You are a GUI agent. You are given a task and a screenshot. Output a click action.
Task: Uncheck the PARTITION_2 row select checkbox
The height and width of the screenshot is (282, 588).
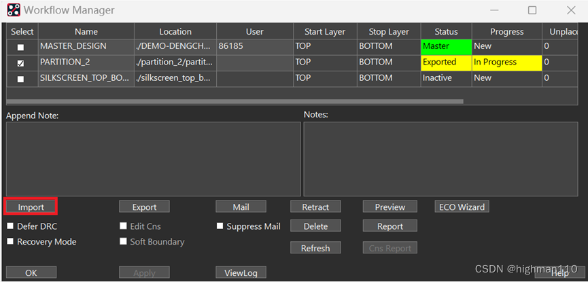point(20,63)
